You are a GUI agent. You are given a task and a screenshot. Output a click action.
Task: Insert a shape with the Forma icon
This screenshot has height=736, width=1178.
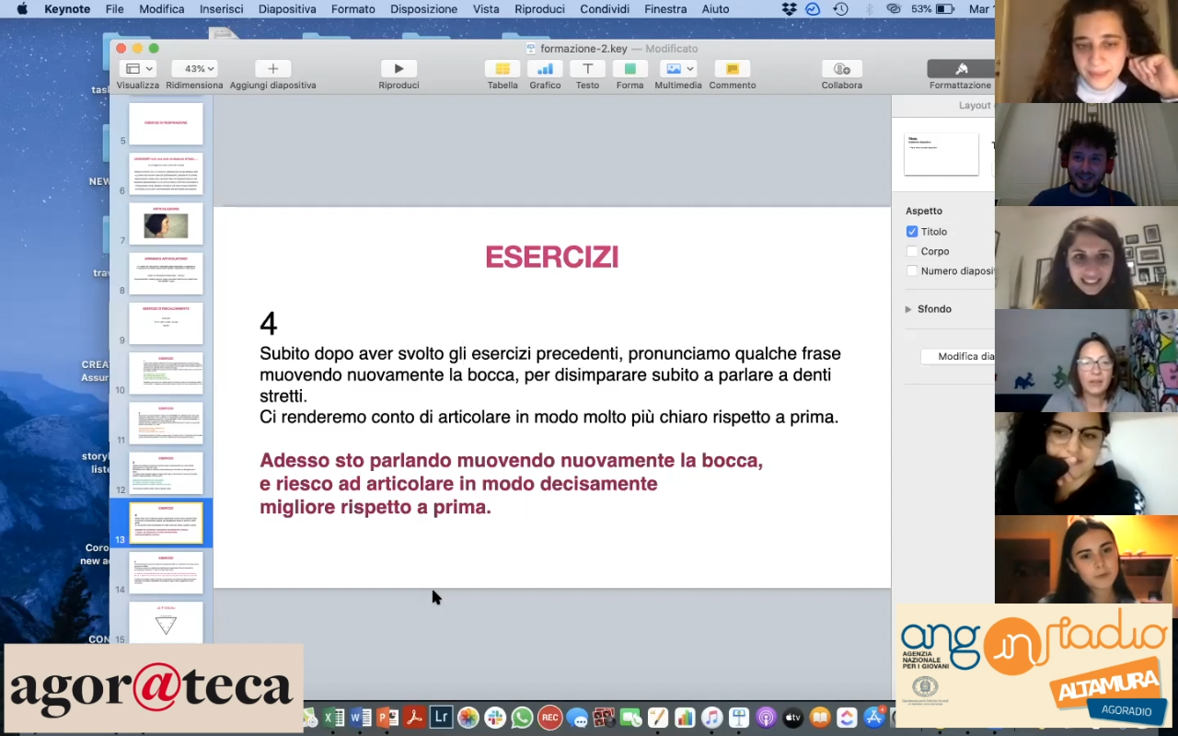pos(629,69)
